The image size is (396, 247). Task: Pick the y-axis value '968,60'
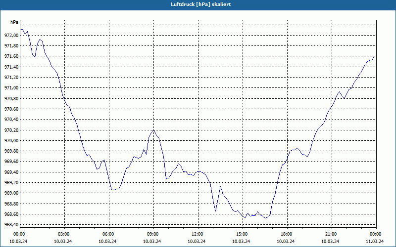click(x=11, y=214)
